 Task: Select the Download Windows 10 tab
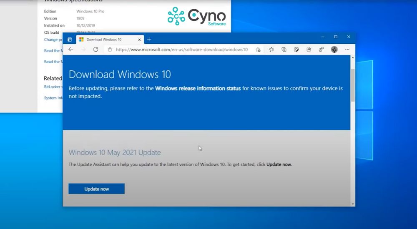(110, 40)
